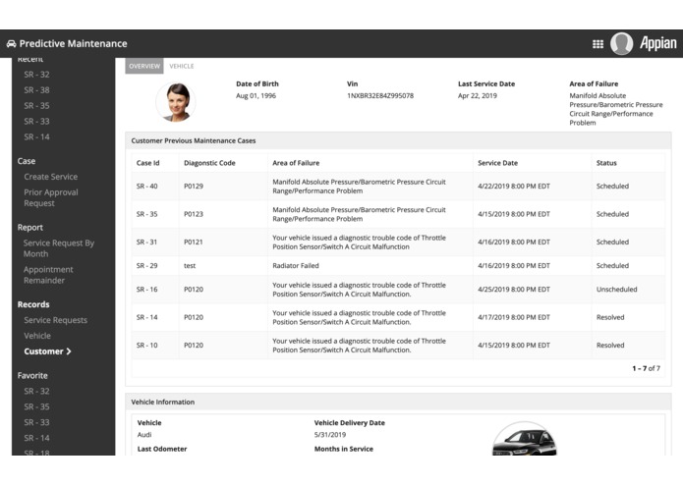Click Vehicle Delivery Date 5/31/2019

point(330,435)
